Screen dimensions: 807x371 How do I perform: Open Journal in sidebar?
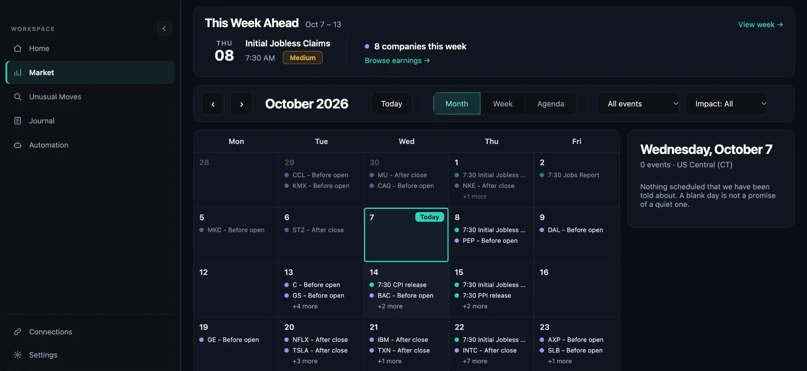click(90, 121)
